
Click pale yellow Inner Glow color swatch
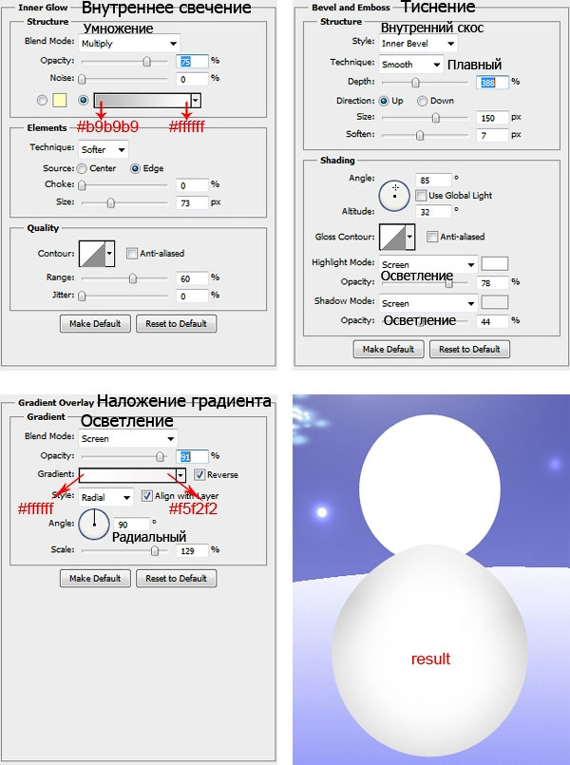60,100
